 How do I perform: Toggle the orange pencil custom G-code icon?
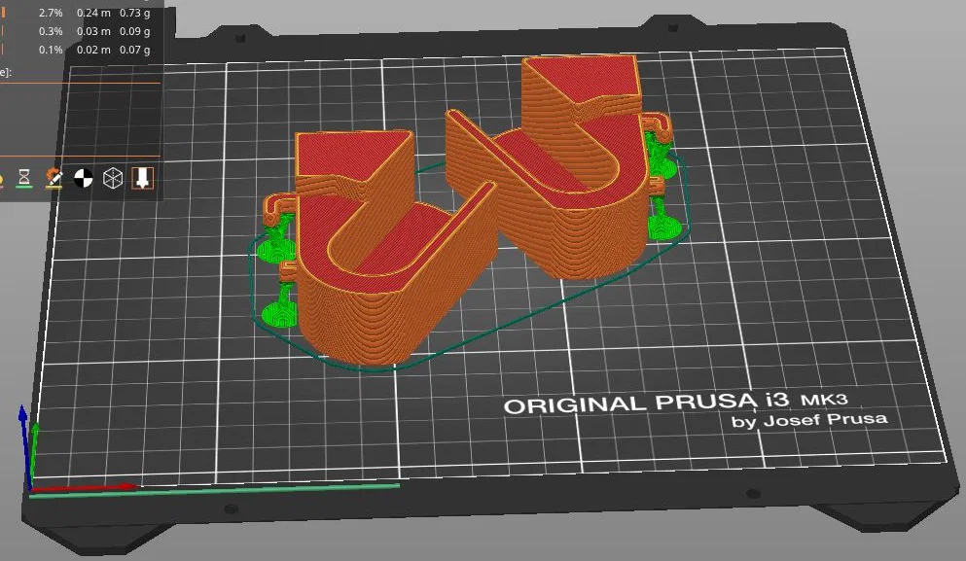[54, 178]
